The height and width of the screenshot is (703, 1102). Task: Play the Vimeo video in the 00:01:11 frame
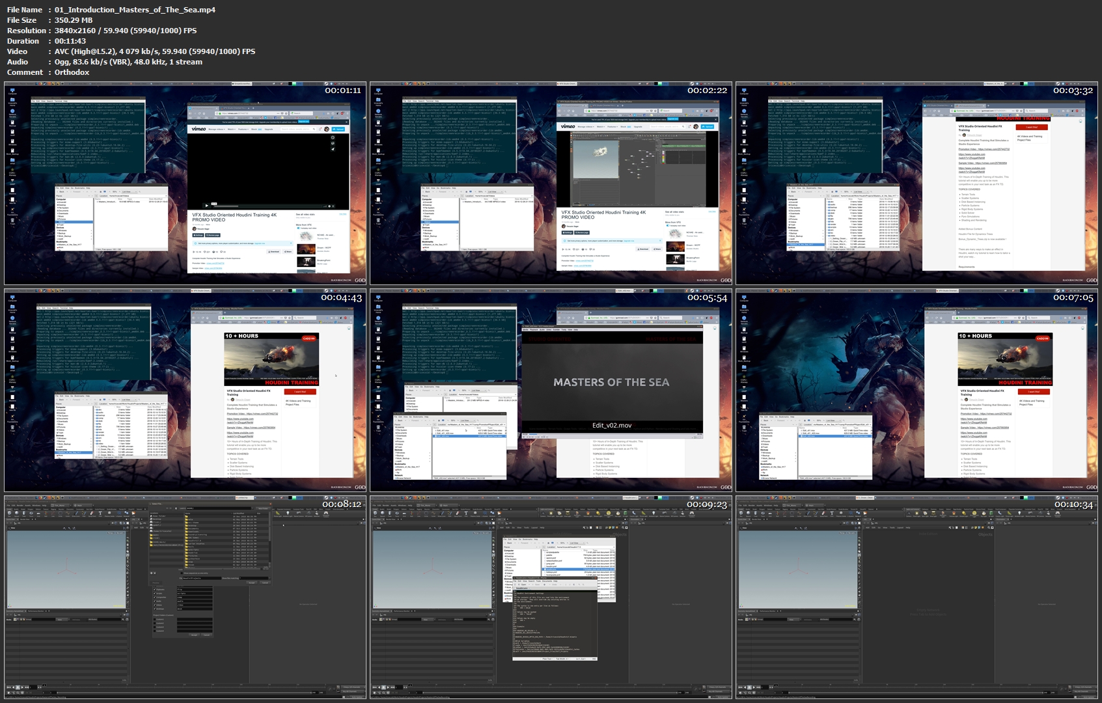click(207, 206)
